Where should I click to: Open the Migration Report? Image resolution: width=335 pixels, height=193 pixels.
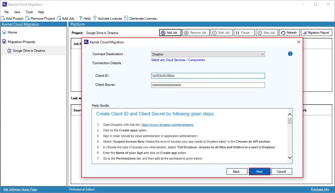[316, 33]
